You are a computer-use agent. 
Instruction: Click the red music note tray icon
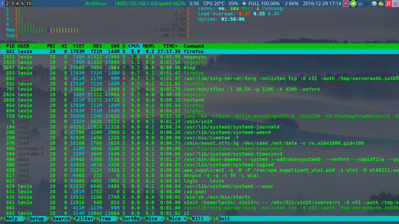tap(388, 3)
